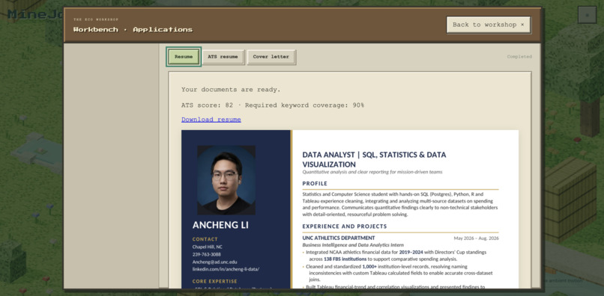Image resolution: width=604 pixels, height=296 pixels.
Task: Click the Workbench · Applications title
Action: [x=133, y=30]
